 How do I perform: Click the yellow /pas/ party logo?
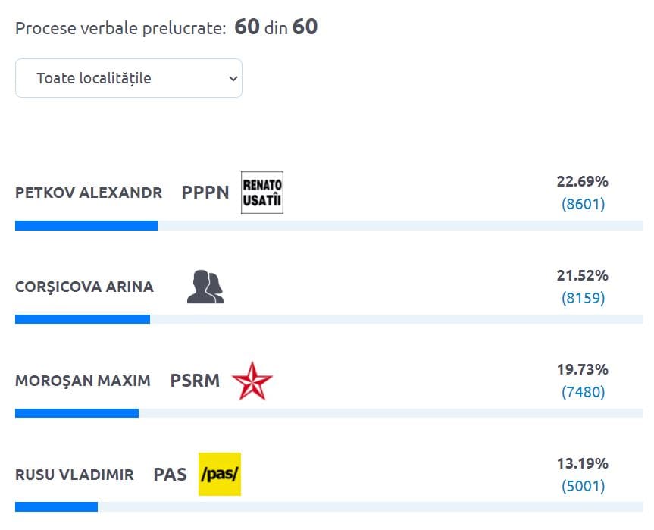(x=220, y=475)
